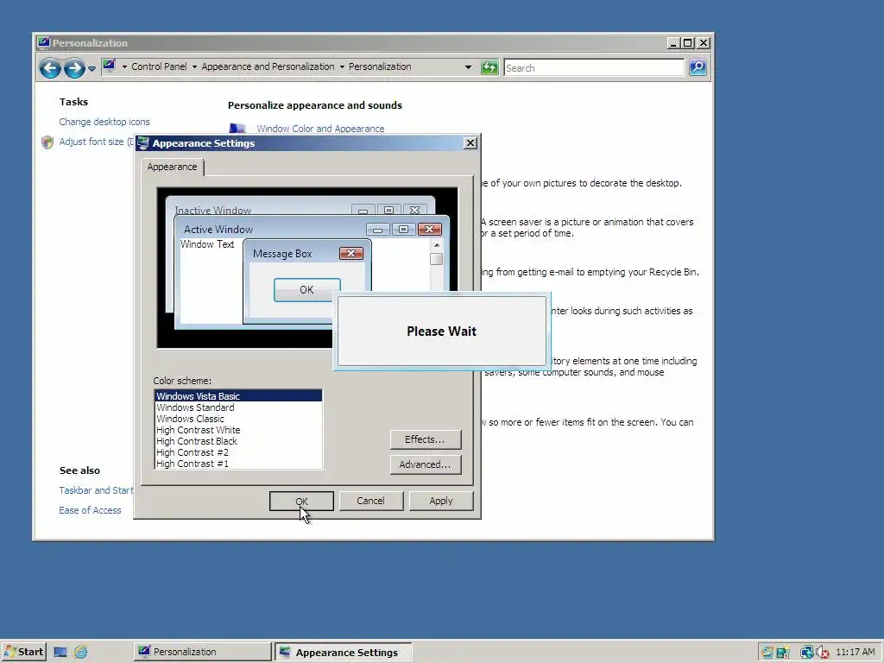The width and height of the screenshot is (884, 663).
Task: Click the network tray icon
Action: (807, 653)
